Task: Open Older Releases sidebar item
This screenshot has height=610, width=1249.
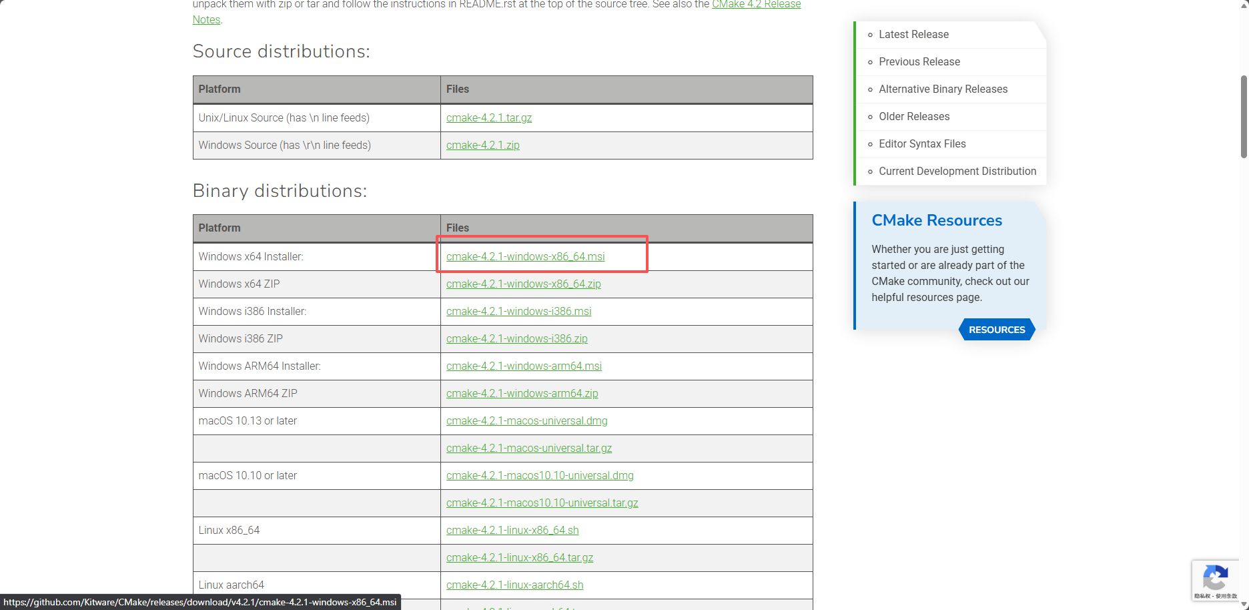Action: (x=914, y=116)
